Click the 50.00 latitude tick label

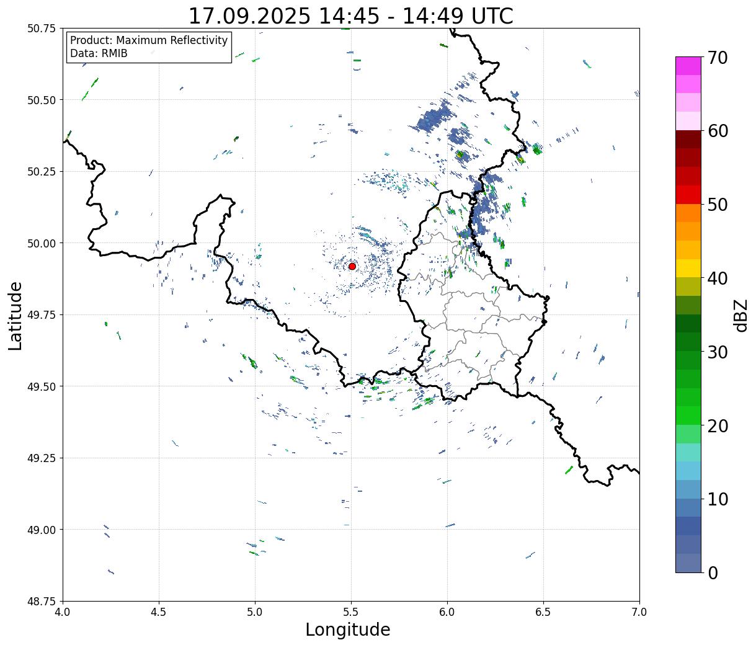point(42,243)
